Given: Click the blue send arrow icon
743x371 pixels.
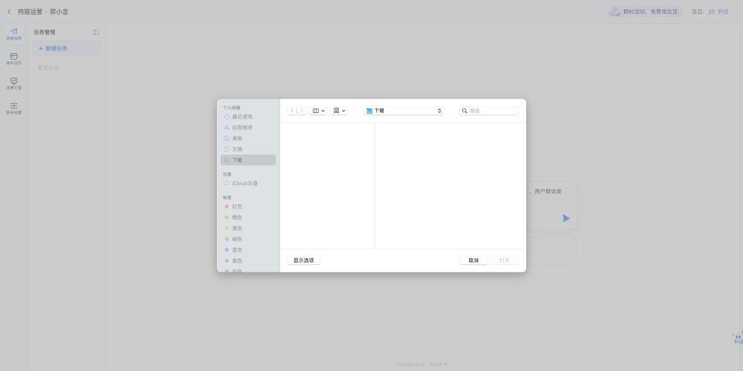Looking at the screenshot, I should tap(566, 218).
